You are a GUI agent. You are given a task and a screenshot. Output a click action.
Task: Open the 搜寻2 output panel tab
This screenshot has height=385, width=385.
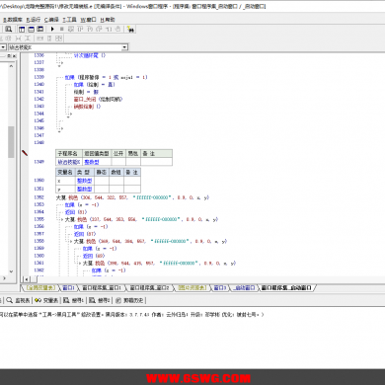(100, 300)
